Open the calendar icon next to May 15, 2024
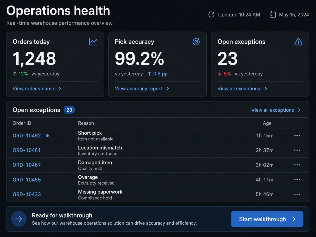Image resolution: width=316 pixels, height=237 pixels. coord(273,15)
